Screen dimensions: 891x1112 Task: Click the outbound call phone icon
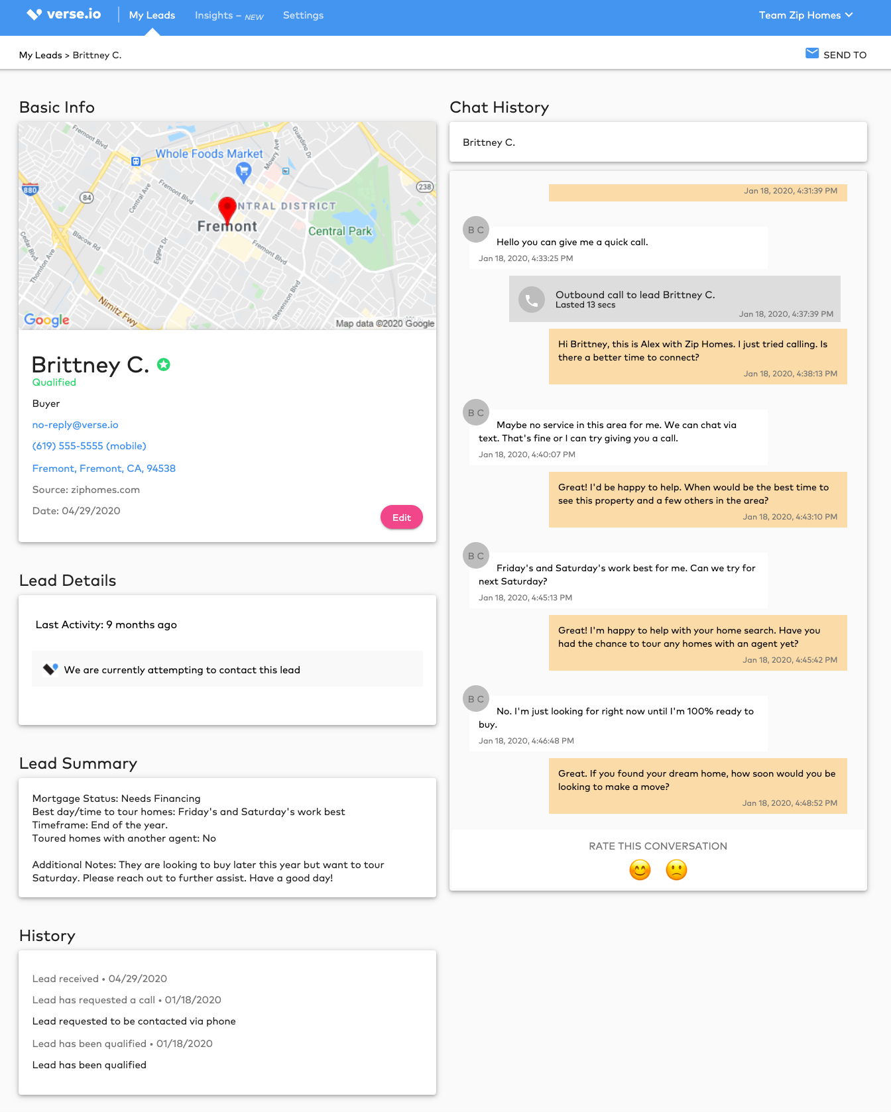click(x=531, y=300)
